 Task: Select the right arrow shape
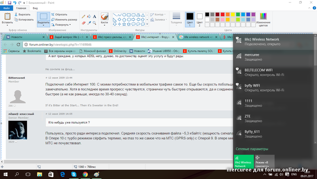pos(134,19)
